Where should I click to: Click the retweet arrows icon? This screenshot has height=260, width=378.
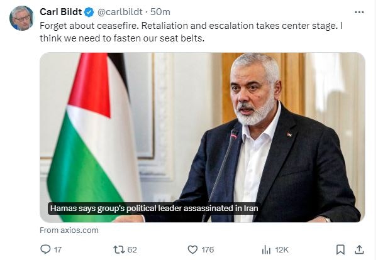[x=118, y=249]
